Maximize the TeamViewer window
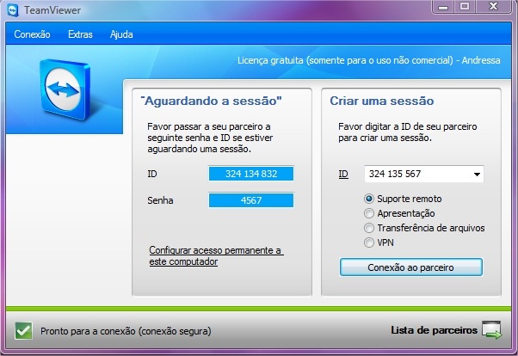 [465, 7]
